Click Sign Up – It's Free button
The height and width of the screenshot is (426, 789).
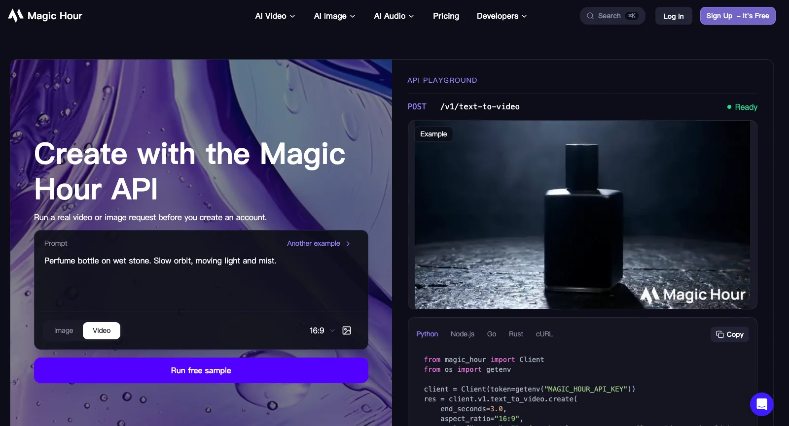pos(738,16)
